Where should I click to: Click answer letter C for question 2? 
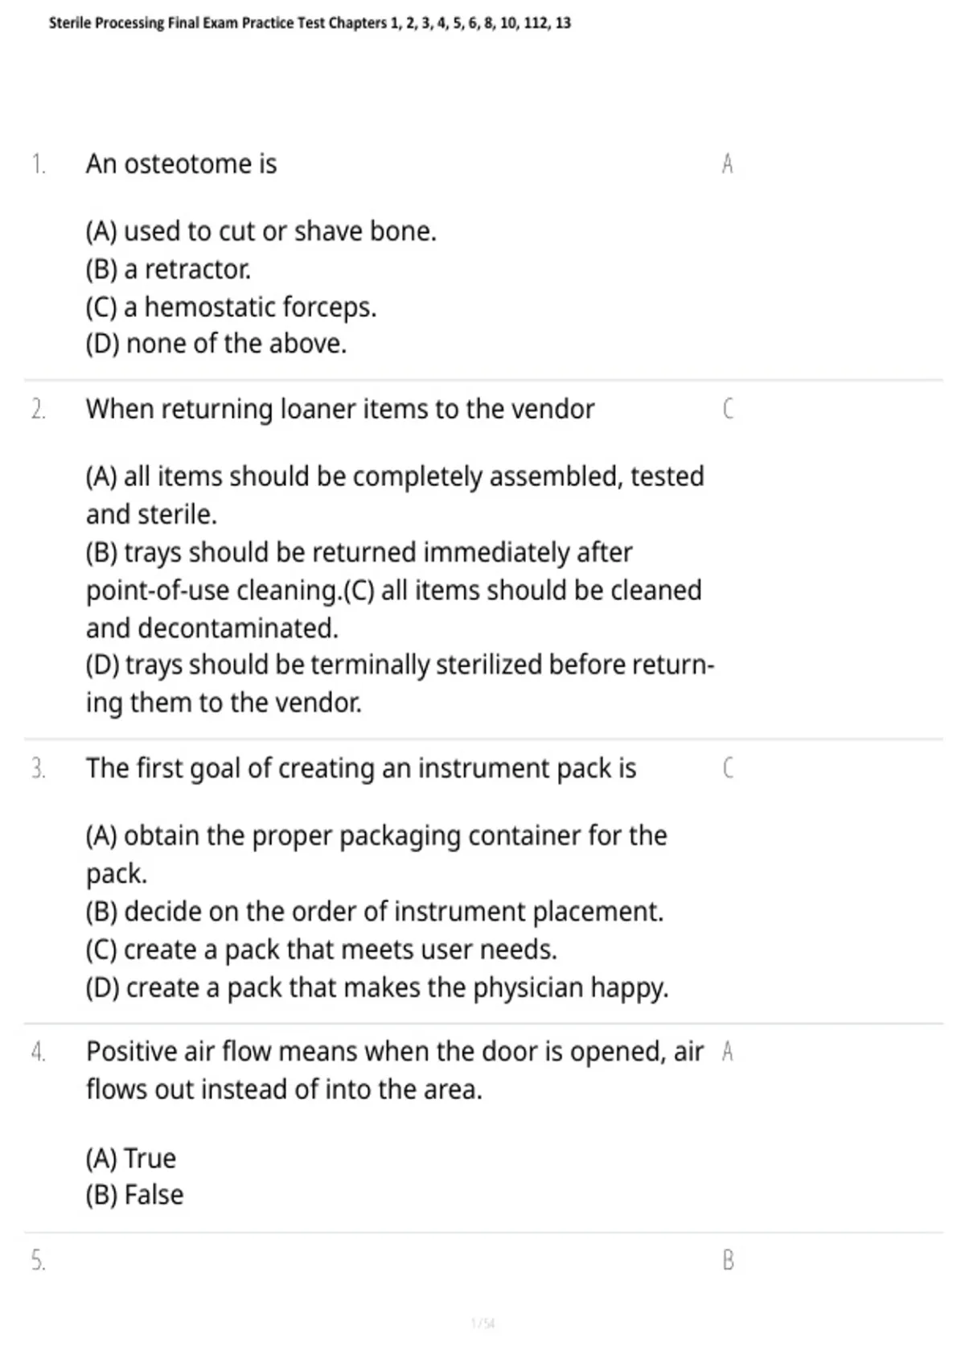[x=728, y=410]
